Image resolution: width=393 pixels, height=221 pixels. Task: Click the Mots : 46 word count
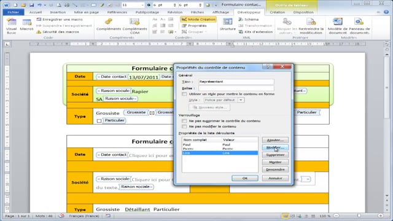[x=44, y=215]
